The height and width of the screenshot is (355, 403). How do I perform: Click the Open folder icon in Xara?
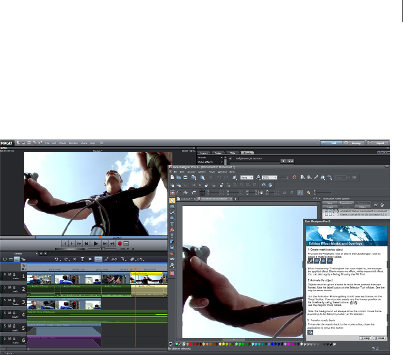click(179, 177)
